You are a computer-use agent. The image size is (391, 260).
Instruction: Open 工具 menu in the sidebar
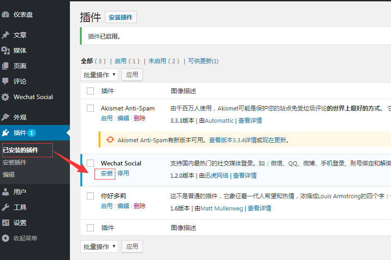click(x=20, y=207)
